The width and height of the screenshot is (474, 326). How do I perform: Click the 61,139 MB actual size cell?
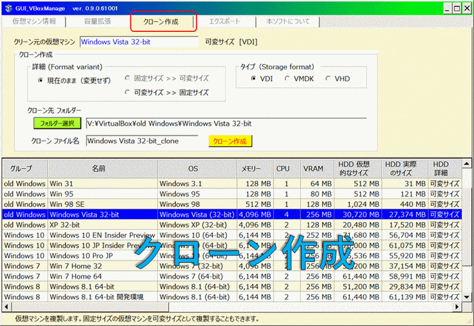tap(404, 297)
